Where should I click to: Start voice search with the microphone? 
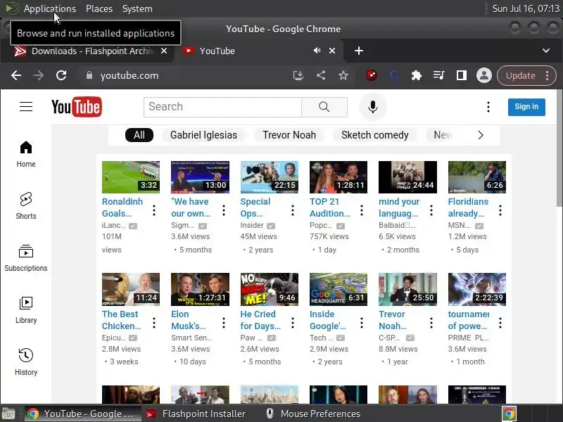pyautogui.click(x=373, y=107)
